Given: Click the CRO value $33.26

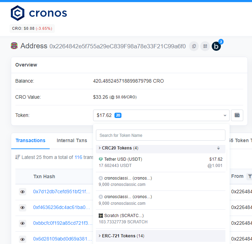Looking at the screenshot, I should tap(100, 97).
